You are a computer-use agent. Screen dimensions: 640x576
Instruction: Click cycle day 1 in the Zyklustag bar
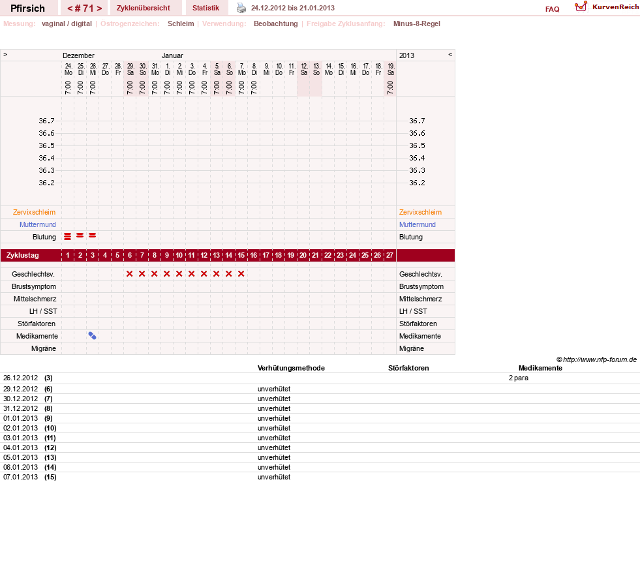tap(68, 255)
